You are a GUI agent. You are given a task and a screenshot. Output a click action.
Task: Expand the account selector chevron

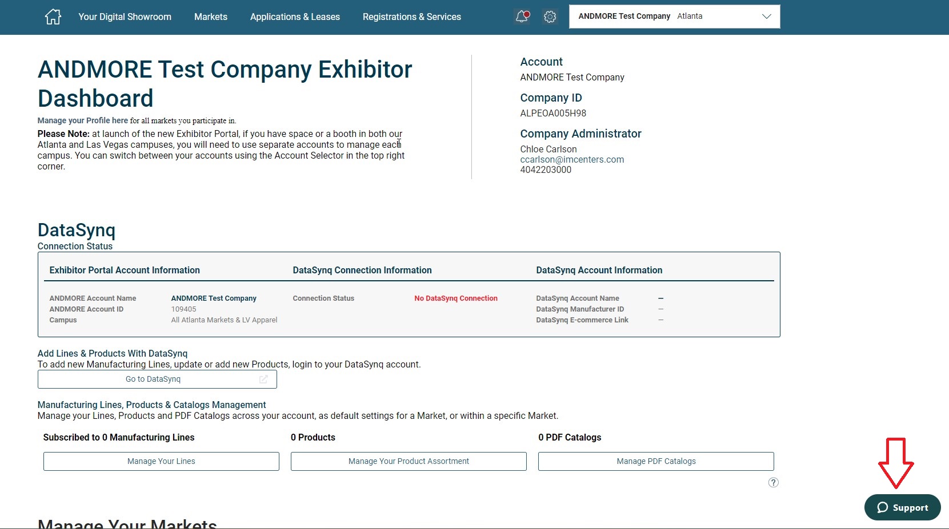point(766,17)
